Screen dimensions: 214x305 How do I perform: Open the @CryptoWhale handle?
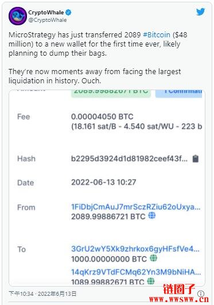[48, 20]
